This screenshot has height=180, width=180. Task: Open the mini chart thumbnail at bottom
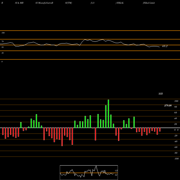click(89, 172)
